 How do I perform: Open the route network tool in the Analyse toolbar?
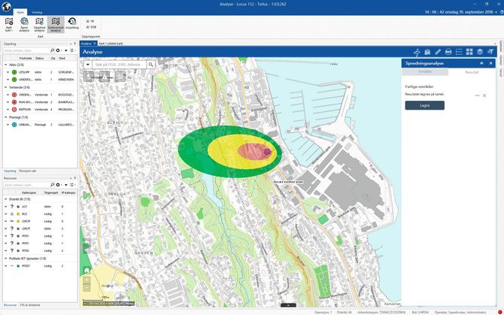point(417,52)
